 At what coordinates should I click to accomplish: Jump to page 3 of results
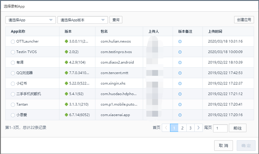click(191, 128)
